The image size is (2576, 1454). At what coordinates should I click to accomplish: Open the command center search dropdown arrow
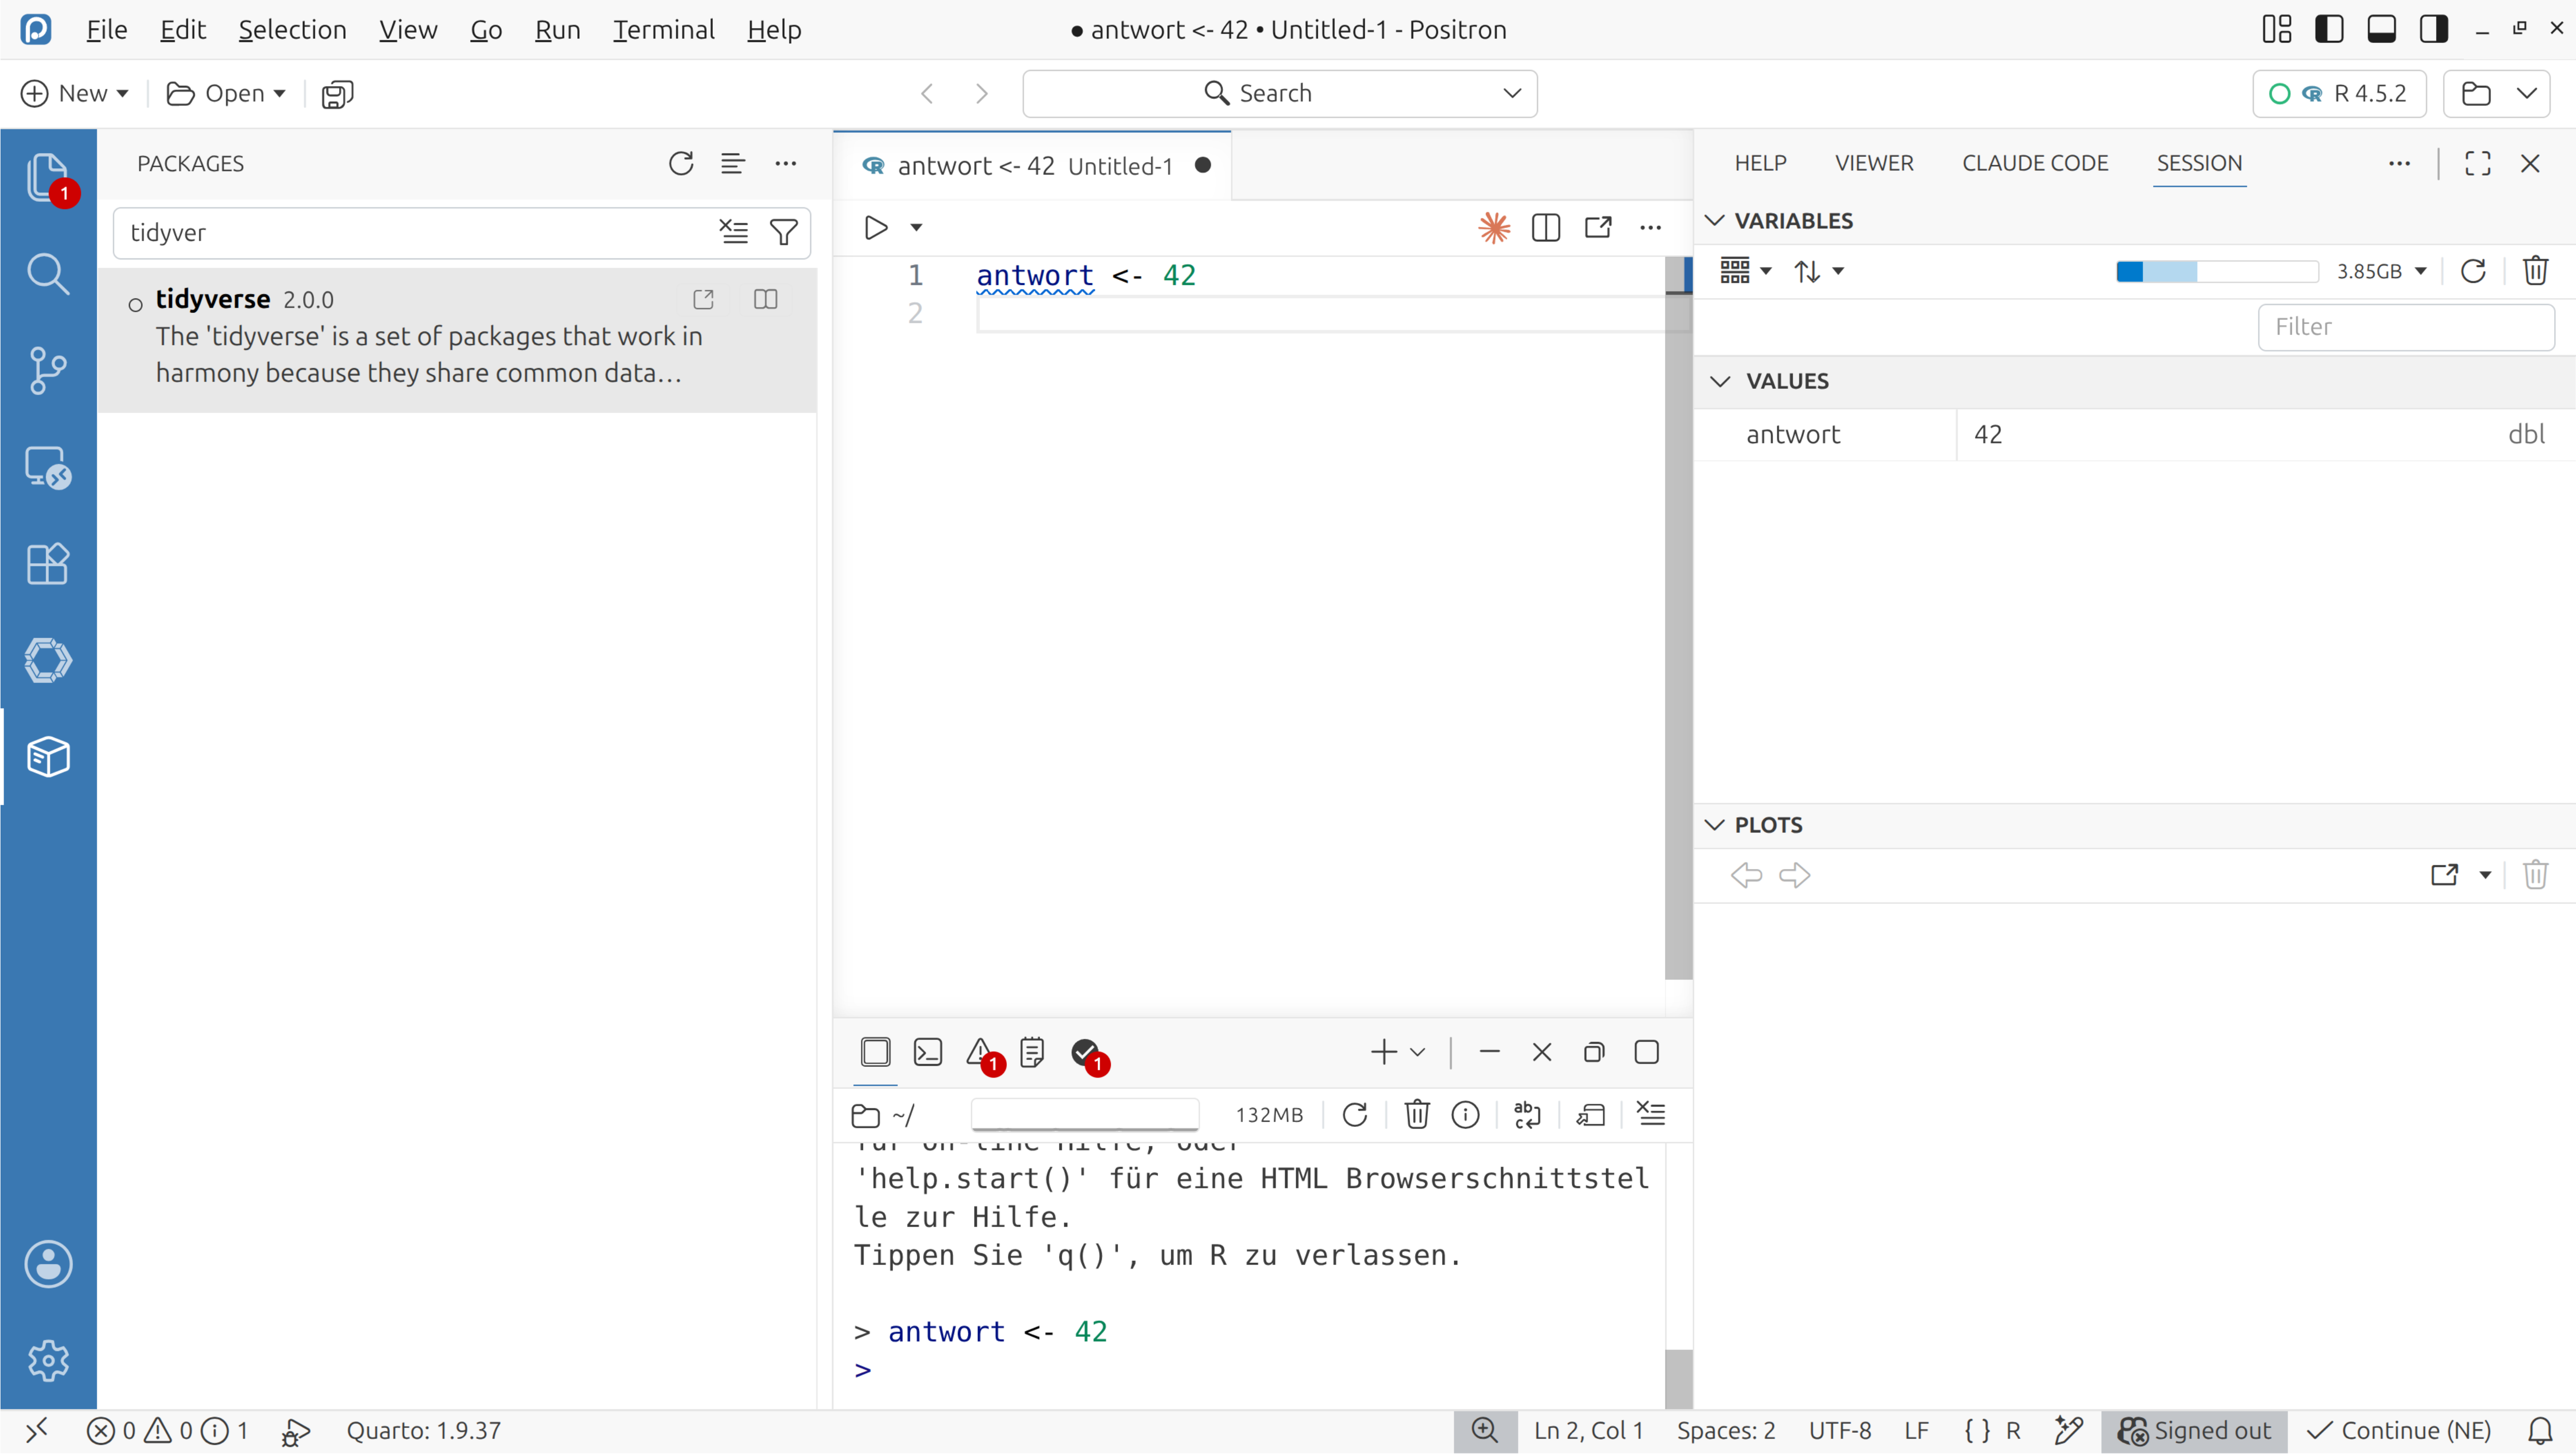[1511, 93]
